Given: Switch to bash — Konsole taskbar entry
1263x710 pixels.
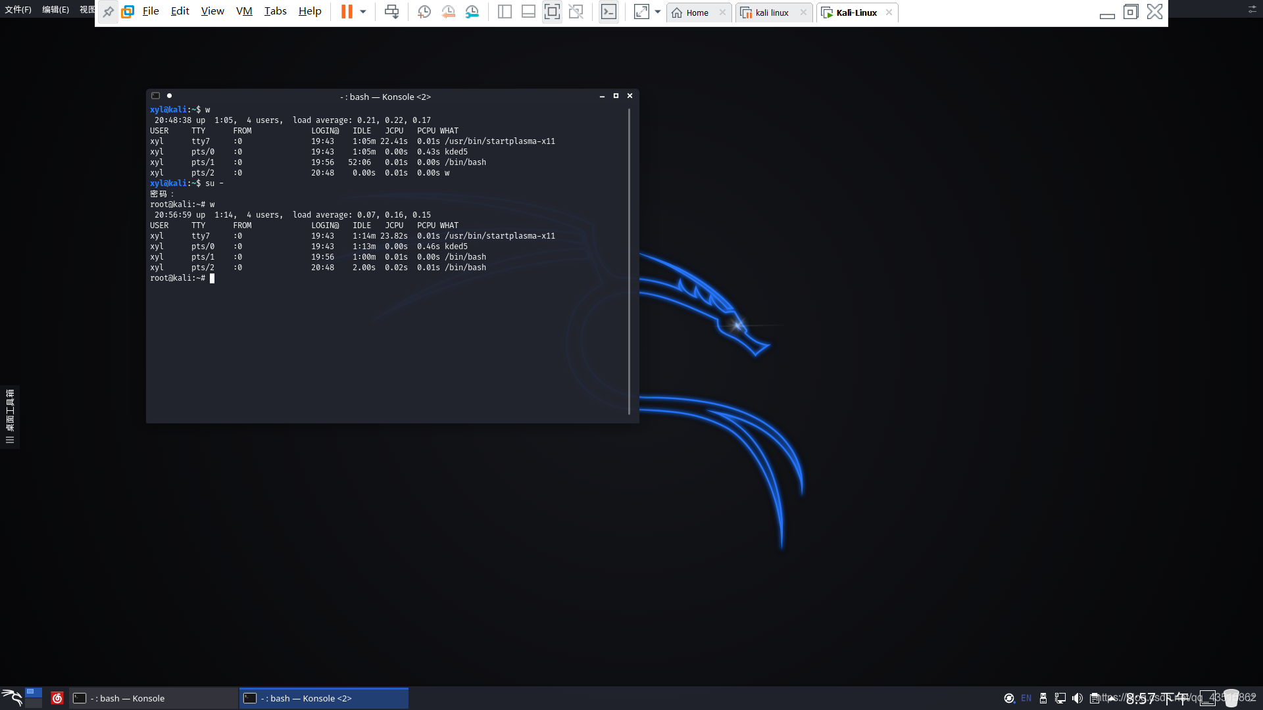Looking at the screenshot, I should pos(154,698).
